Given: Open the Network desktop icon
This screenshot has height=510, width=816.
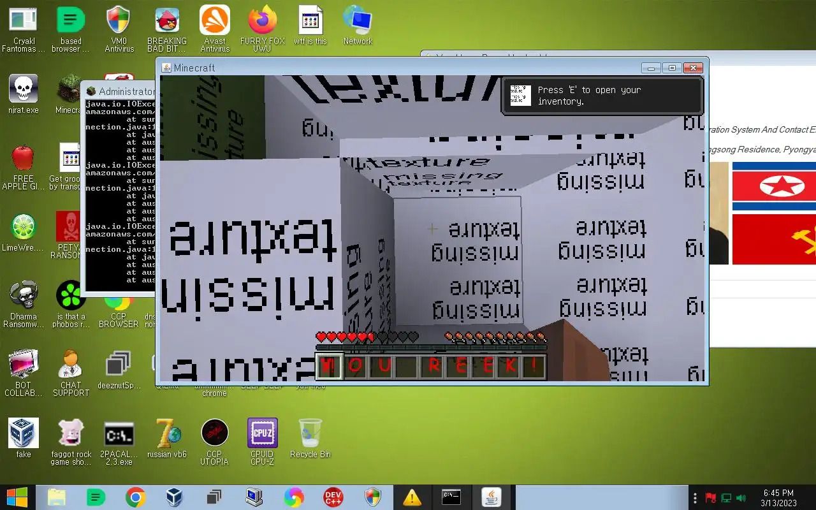Looking at the screenshot, I should pos(358,25).
